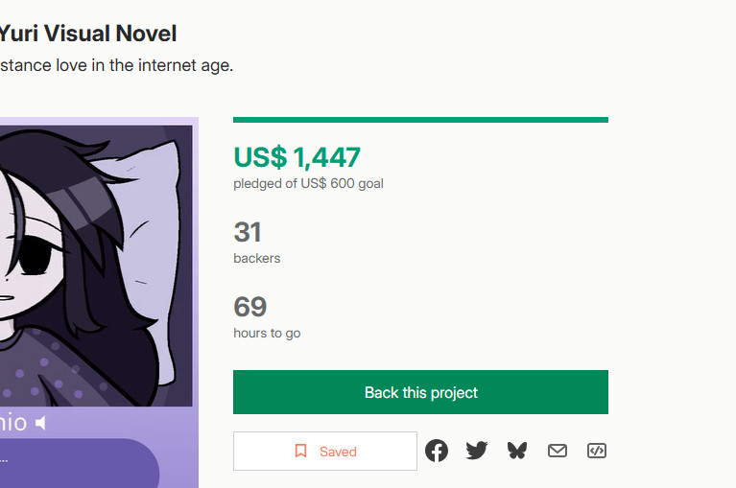Click the bookmark icon beside Saved
The height and width of the screenshot is (488, 736).
(x=300, y=451)
